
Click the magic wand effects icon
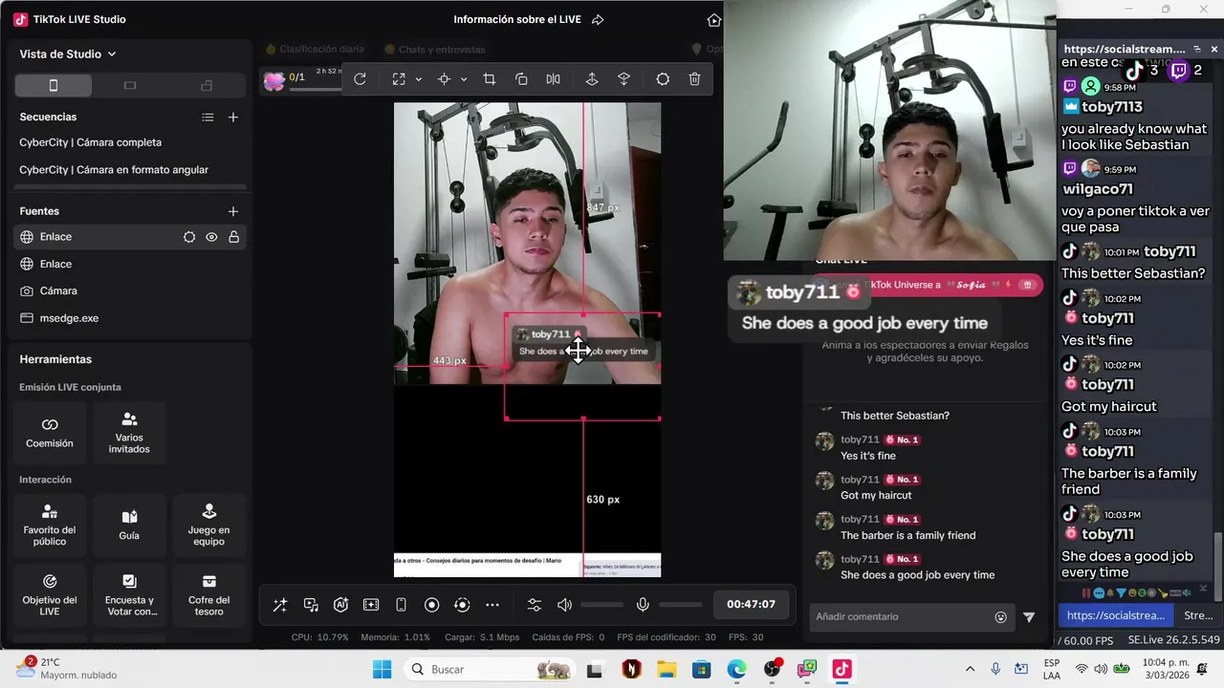[x=280, y=605]
